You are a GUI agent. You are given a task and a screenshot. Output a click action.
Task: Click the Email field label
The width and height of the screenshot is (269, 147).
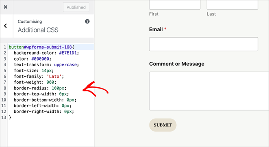point(156,29)
